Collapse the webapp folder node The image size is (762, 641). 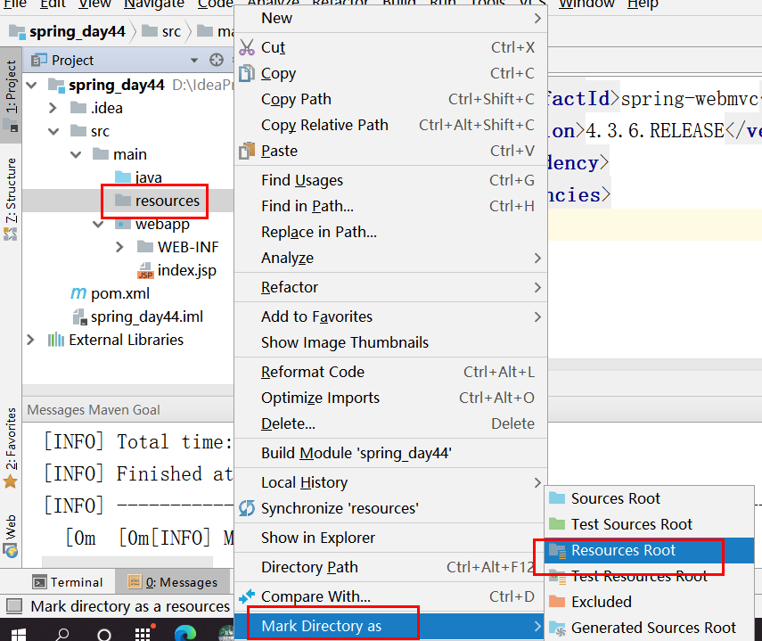pyautogui.click(x=98, y=224)
